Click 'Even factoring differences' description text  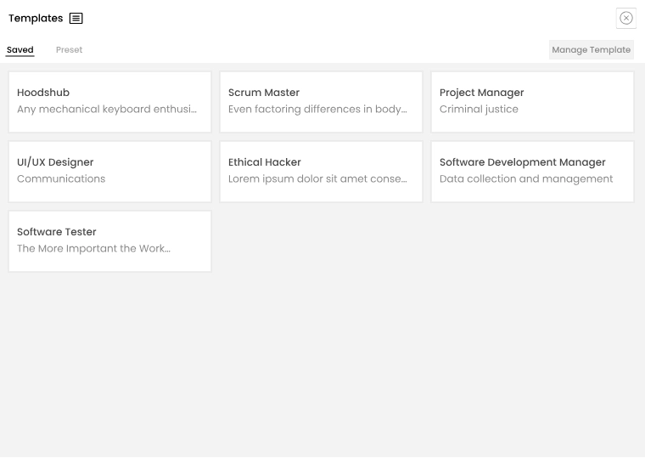point(317,110)
